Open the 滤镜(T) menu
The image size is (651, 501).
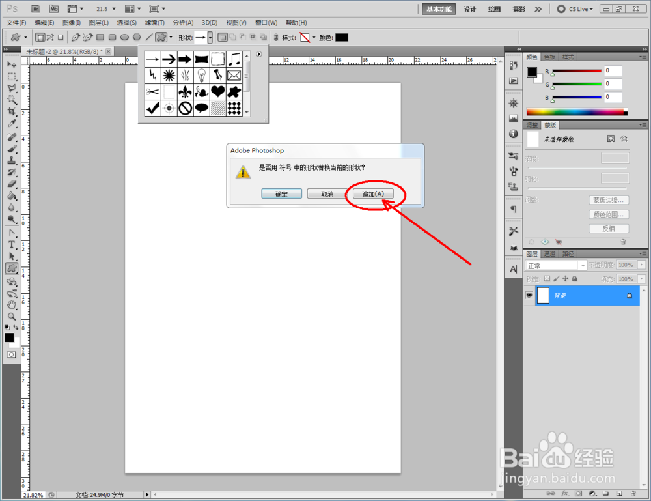pos(154,23)
